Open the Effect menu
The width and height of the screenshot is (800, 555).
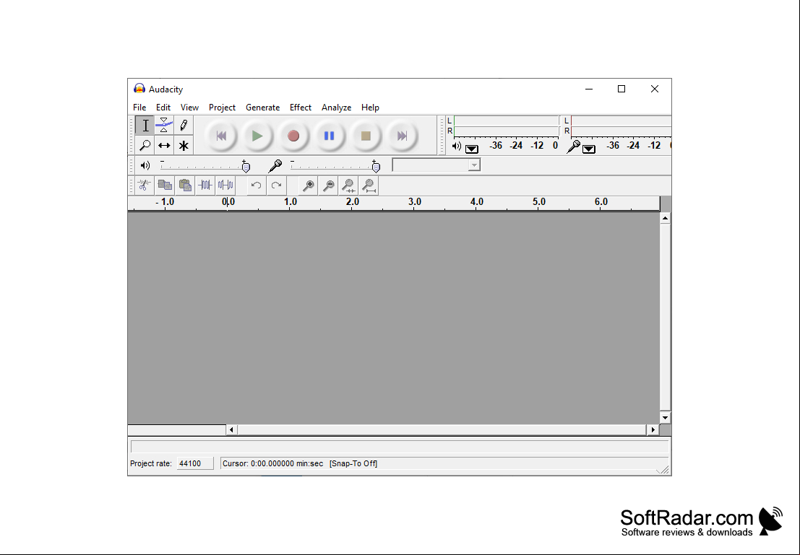point(301,108)
